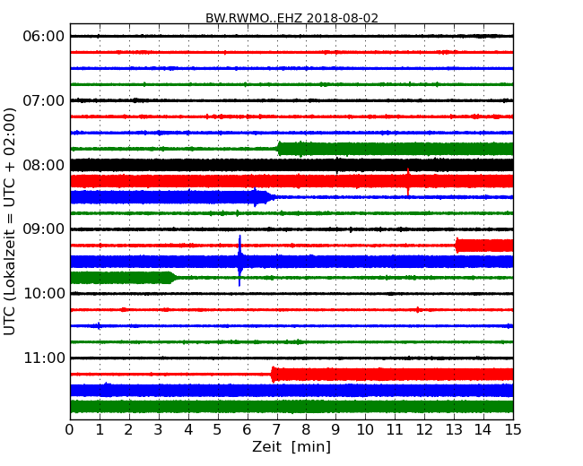Click the red burst starting near minute 13
583x466 pixels.
point(484,246)
